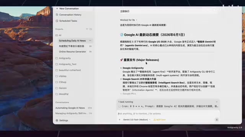
Task: Click the filter icon in Projects header
Action: tap(87, 29)
